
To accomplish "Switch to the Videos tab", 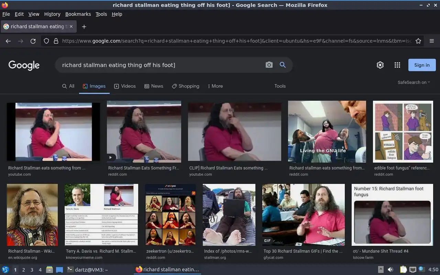I will coord(125,86).
